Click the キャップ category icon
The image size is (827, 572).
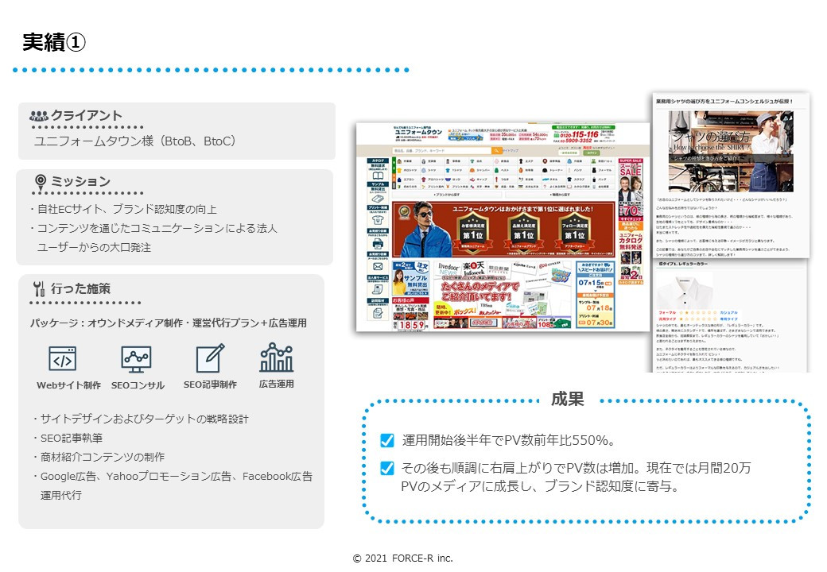(x=473, y=180)
